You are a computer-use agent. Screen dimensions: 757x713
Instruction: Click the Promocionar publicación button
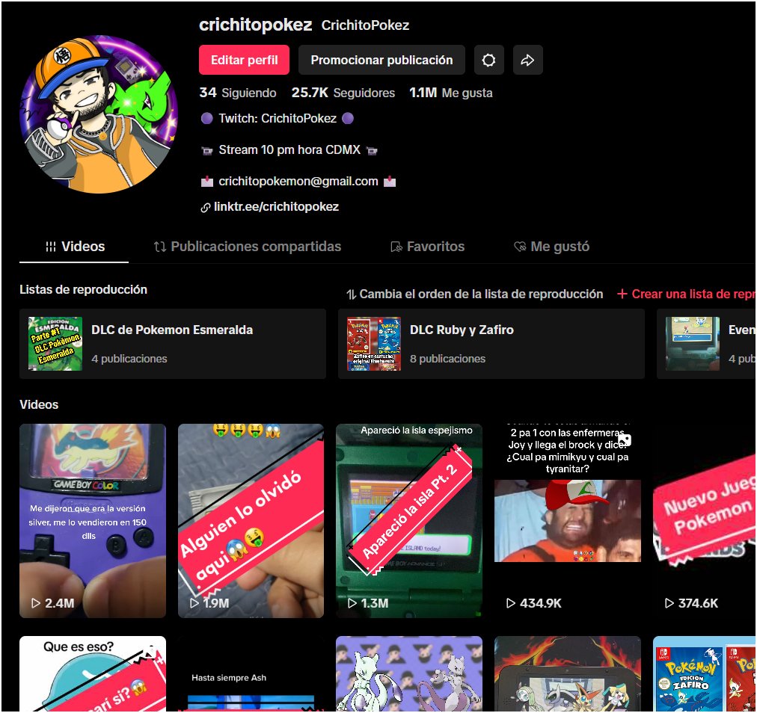pos(381,60)
